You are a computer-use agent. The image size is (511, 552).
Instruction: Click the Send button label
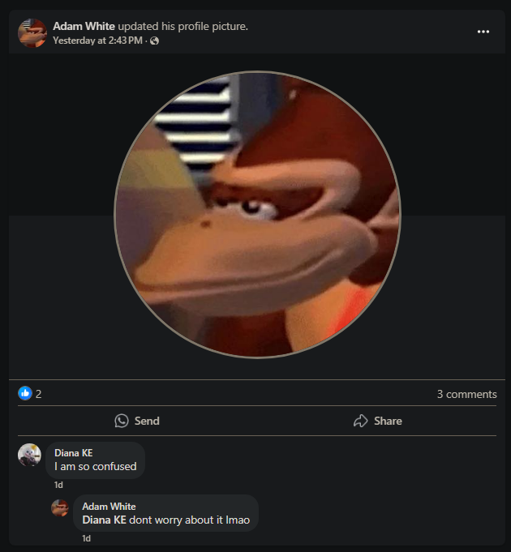(x=147, y=421)
